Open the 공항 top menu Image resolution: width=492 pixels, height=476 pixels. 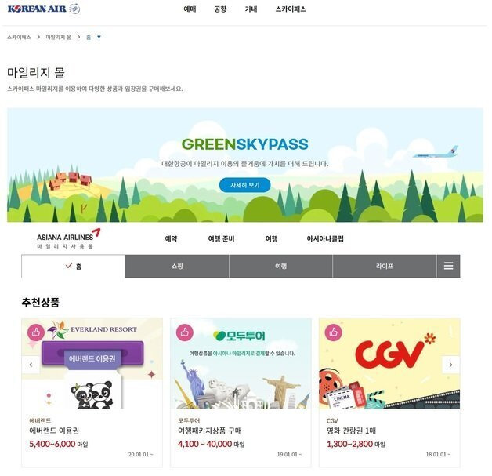coord(220,9)
